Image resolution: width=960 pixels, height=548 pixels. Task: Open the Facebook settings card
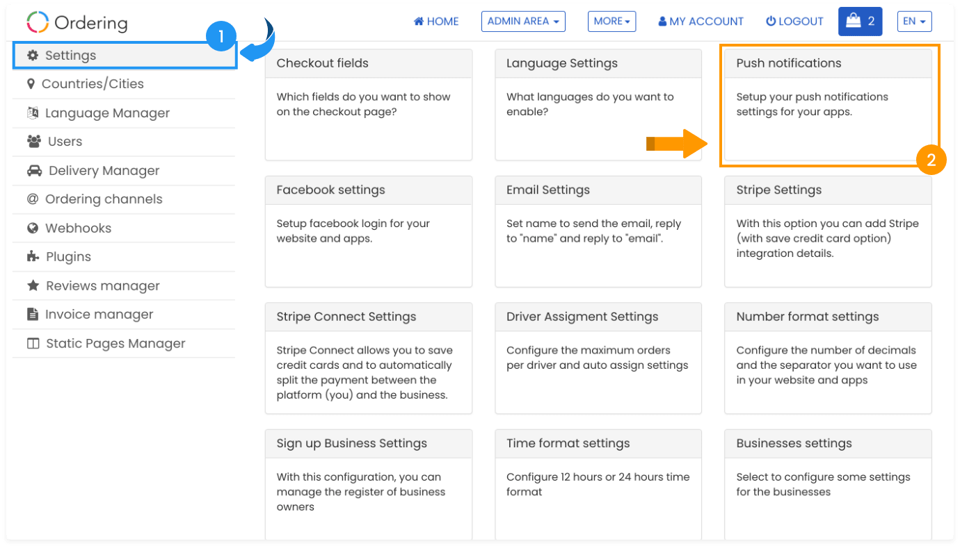click(x=369, y=231)
